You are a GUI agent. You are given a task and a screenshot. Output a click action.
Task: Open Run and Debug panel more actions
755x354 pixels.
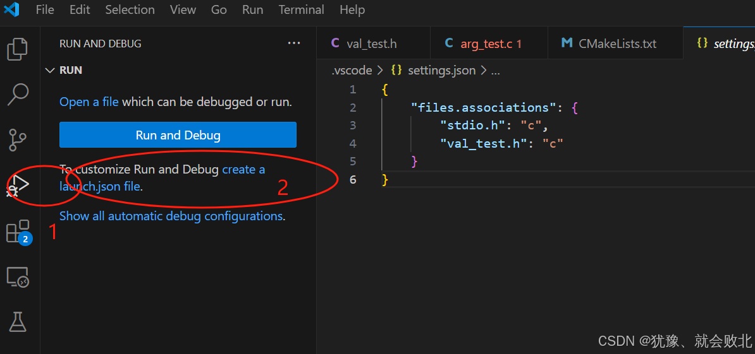pos(294,44)
